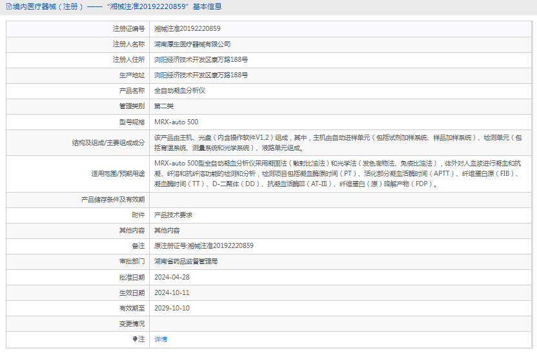
Task: Click registrant name 湖南厚生医疗器械有限公司
Action: (192, 44)
